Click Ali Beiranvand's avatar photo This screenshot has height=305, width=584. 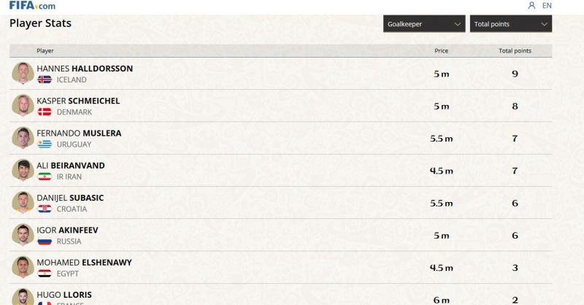[23, 170]
